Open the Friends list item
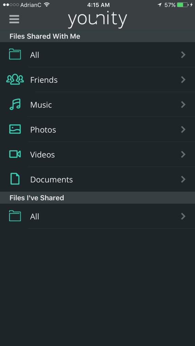Screen dimensions: 195x346 pos(97,80)
